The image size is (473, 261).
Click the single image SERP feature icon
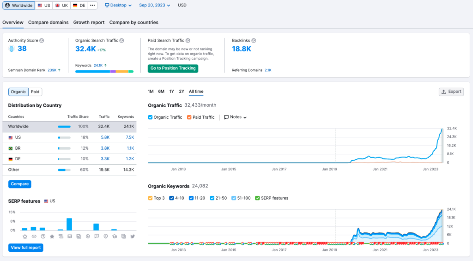point(70,237)
